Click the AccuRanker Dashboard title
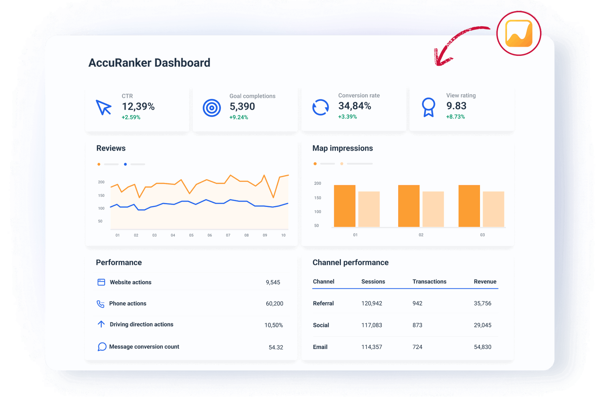The width and height of the screenshot is (600, 397). tap(149, 63)
